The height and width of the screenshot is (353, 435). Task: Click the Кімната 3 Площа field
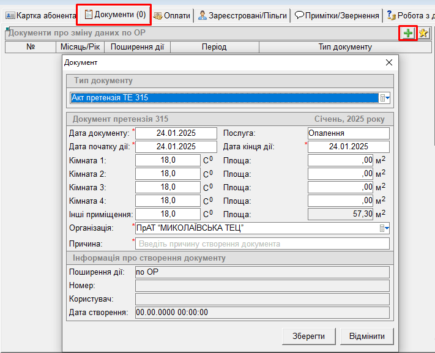(340, 187)
